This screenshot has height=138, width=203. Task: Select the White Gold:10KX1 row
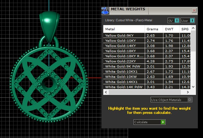[x=147, y=71]
